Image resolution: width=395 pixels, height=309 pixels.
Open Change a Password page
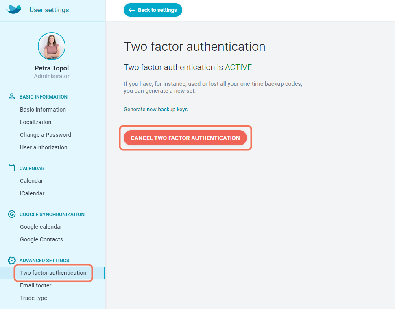(x=46, y=135)
